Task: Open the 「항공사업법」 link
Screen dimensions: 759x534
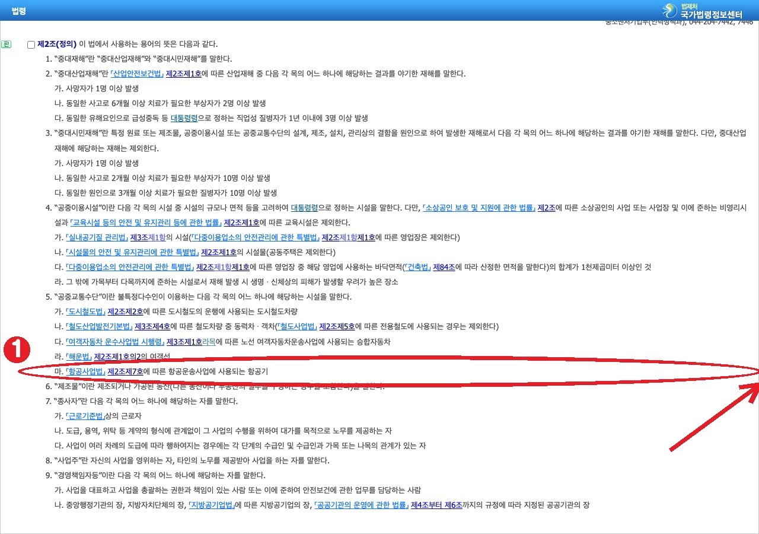Action: point(85,371)
